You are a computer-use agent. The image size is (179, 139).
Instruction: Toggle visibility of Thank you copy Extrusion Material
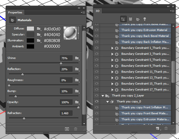coord(97,30)
